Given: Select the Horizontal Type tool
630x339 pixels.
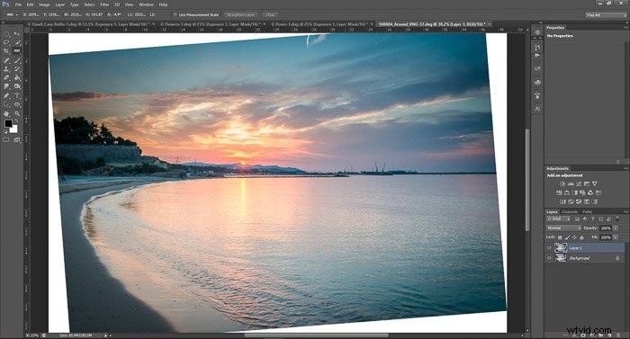Looking at the screenshot, I should pos(17,95).
